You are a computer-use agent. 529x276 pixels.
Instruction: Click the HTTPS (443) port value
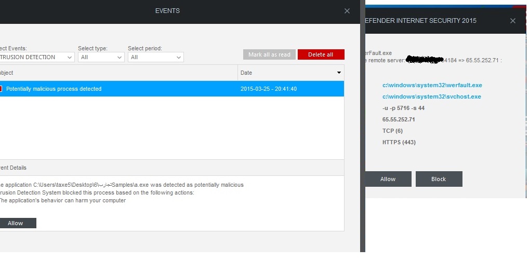(399, 143)
